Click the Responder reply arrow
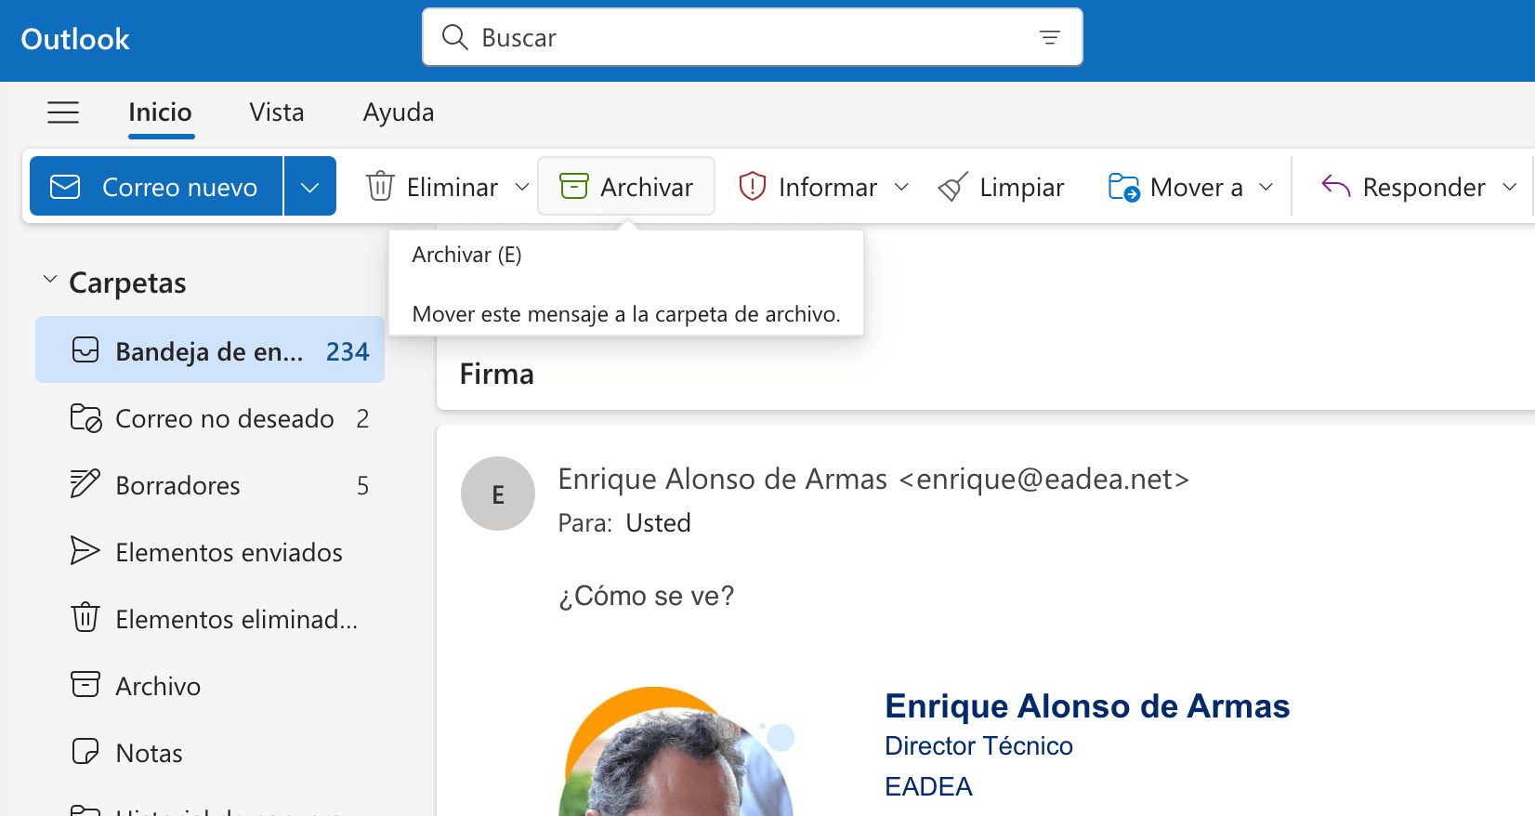The image size is (1535, 816). pos(1335,187)
